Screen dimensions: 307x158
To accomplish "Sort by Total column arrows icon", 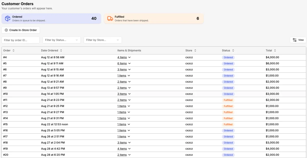I will (x=275, y=50).
